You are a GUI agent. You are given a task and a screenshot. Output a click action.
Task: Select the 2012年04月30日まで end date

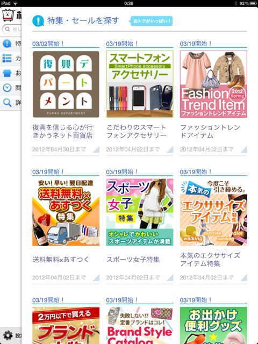point(59,149)
